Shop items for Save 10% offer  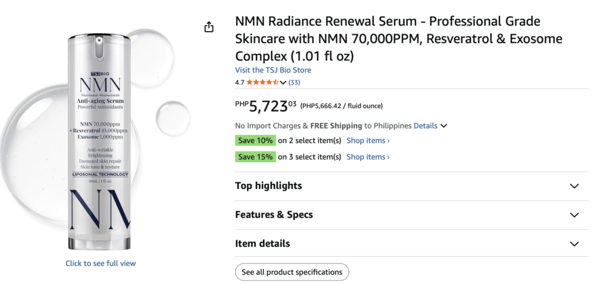[368, 141]
